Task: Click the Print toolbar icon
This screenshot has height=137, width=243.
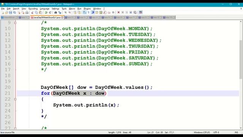Action: [x=27, y=13]
